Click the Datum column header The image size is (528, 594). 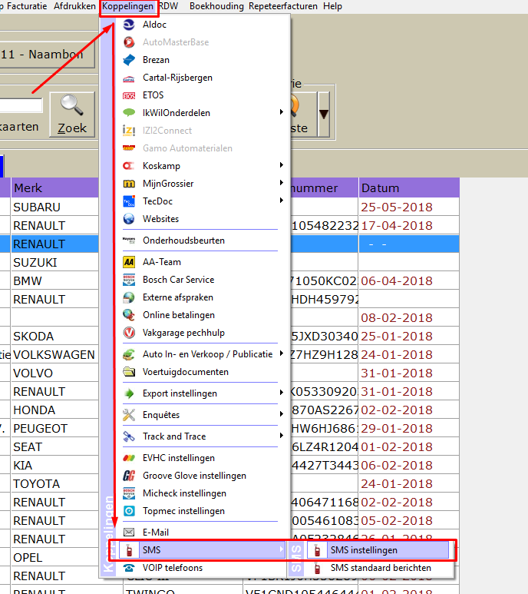pyautogui.click(x=409, y=188)
